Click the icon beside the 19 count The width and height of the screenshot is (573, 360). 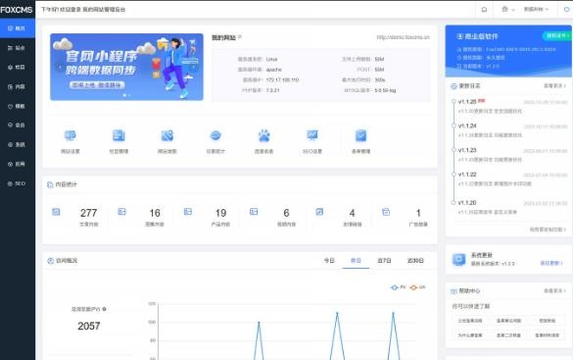tap(188, 212)
